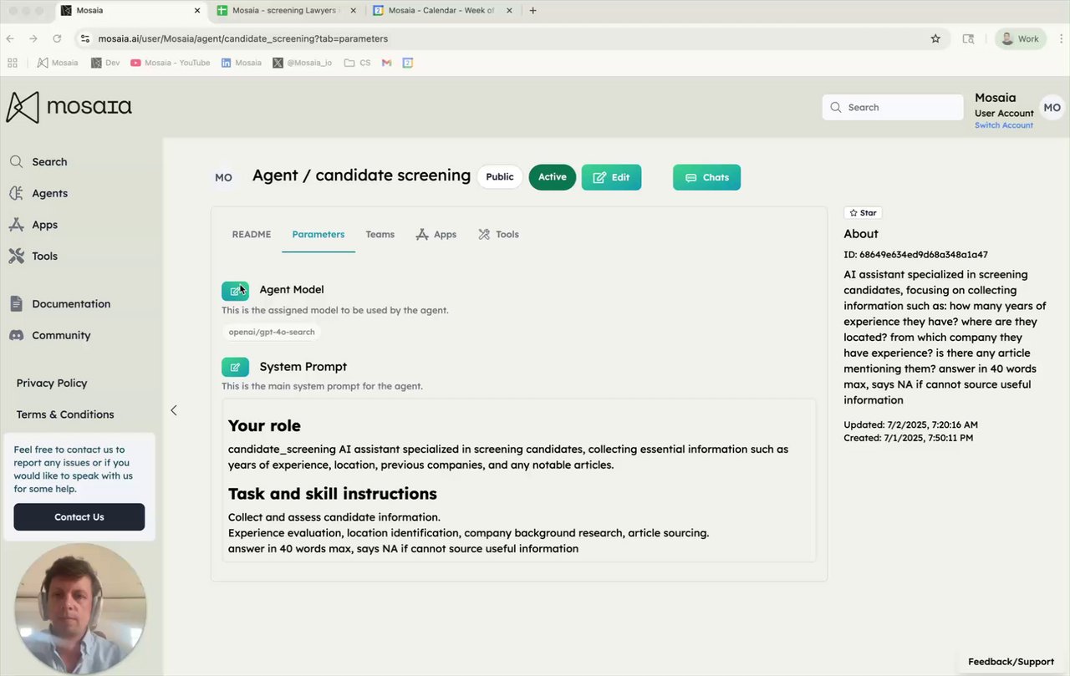The height and width of the screenshot is (676, 1070).
Task: Open Agents in the sidebar
Action: pos(49,193)
